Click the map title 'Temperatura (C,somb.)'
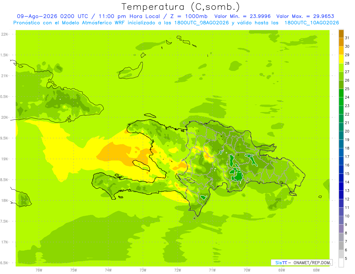Screen dimensions: 355x274 click(x=181, y=7)
